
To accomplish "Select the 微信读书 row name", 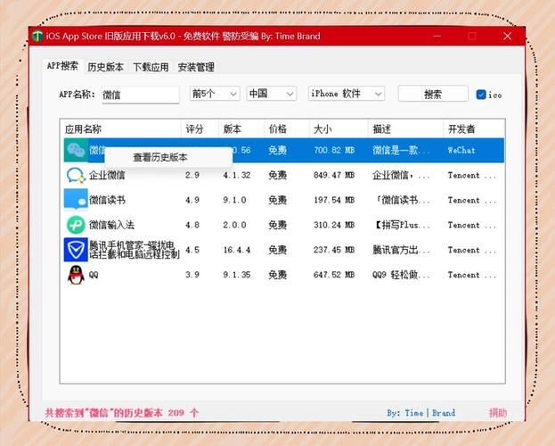I will coord(107,200).
